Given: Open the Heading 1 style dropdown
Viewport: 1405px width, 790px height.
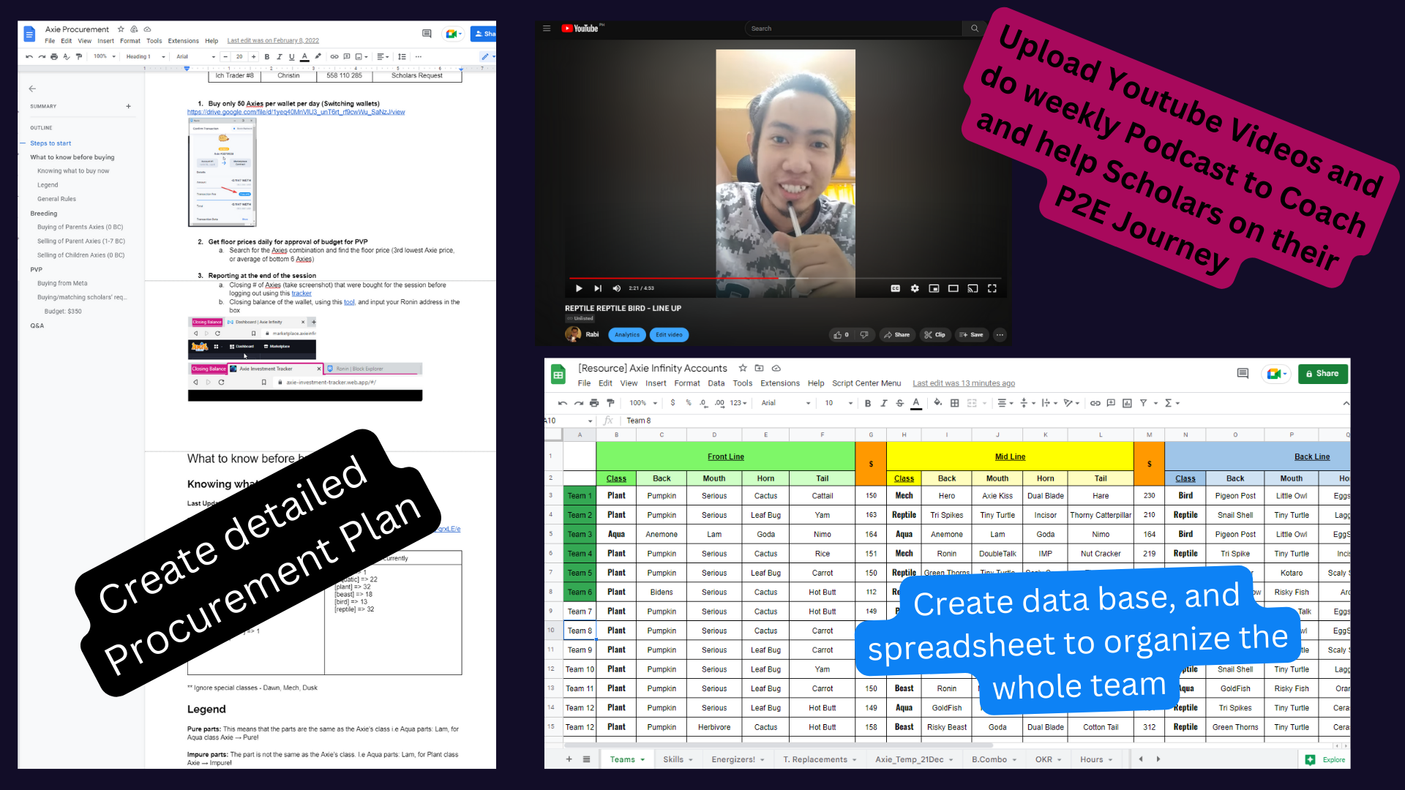Looking at the screenshot, I should point(146,56).
